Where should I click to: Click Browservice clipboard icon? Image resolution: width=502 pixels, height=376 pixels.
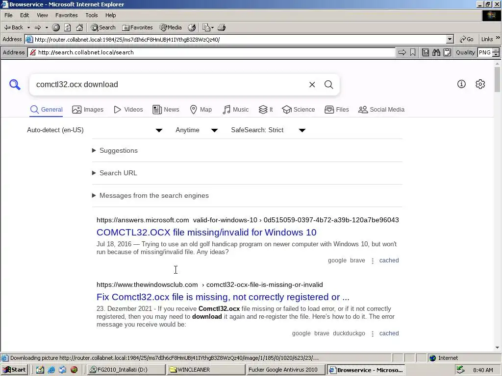pos(447,52)
